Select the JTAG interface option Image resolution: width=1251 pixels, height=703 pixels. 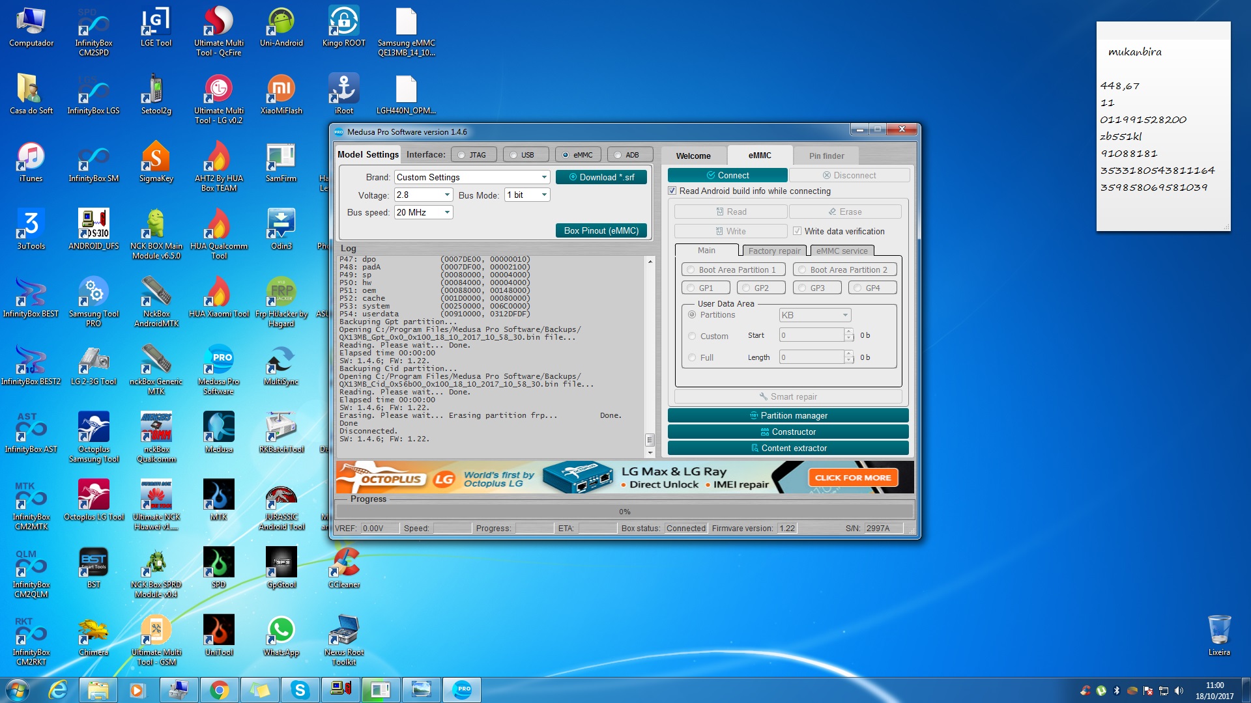click(473, 155)
